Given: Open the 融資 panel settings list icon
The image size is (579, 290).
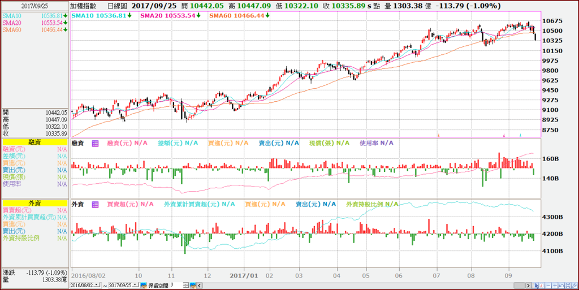Looking at the screenshot, I should (95, 143).
